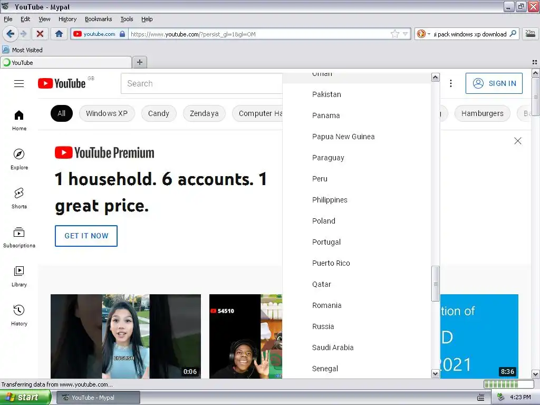
Task: Choose Romania from the country list
Action: [x=356, y=305]
